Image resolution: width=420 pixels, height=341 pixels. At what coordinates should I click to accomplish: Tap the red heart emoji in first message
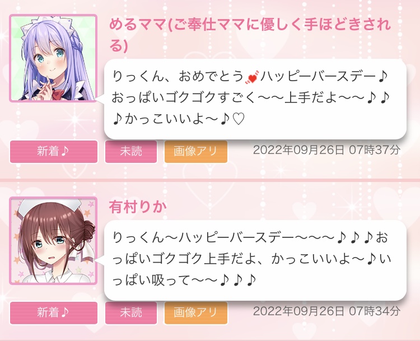[x=252, y=77]
